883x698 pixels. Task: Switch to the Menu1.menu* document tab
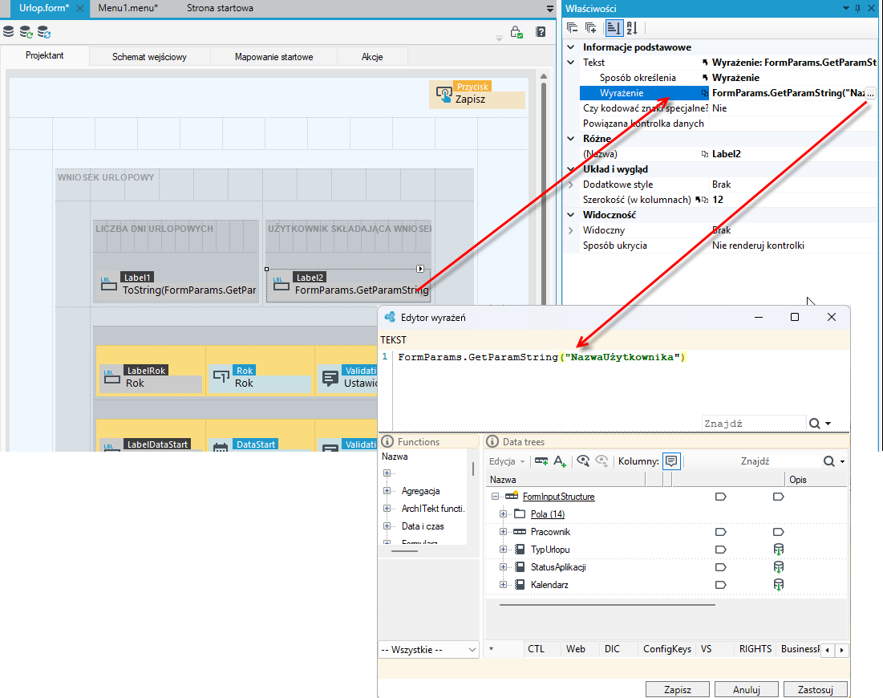coord(128,9)
